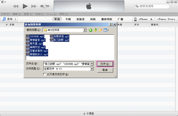Image resolution: width=178 pixels, height=116 pixels.
Task: Click into the 文件名 text field
Action: coord(67,64)
